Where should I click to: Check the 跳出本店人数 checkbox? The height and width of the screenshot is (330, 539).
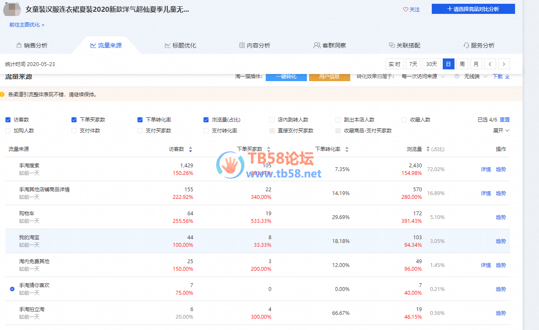[338, 120]
